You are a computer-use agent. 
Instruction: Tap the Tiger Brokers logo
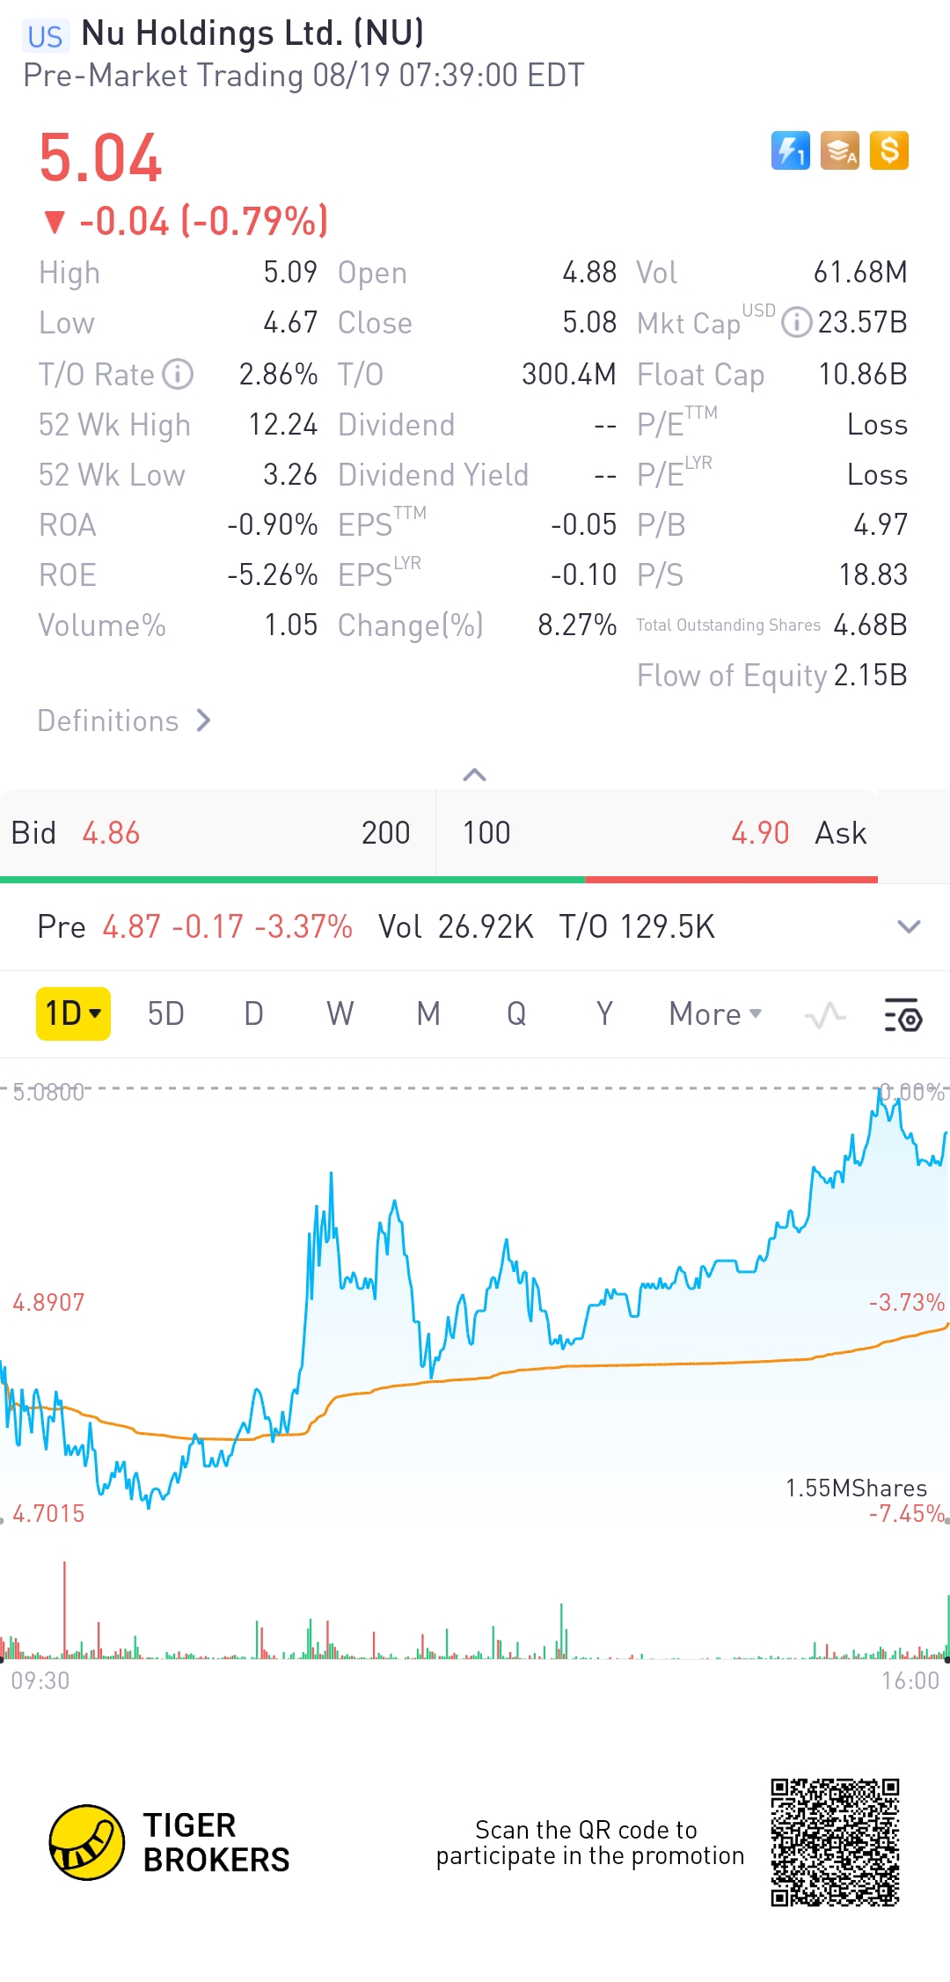point(86,1842)
